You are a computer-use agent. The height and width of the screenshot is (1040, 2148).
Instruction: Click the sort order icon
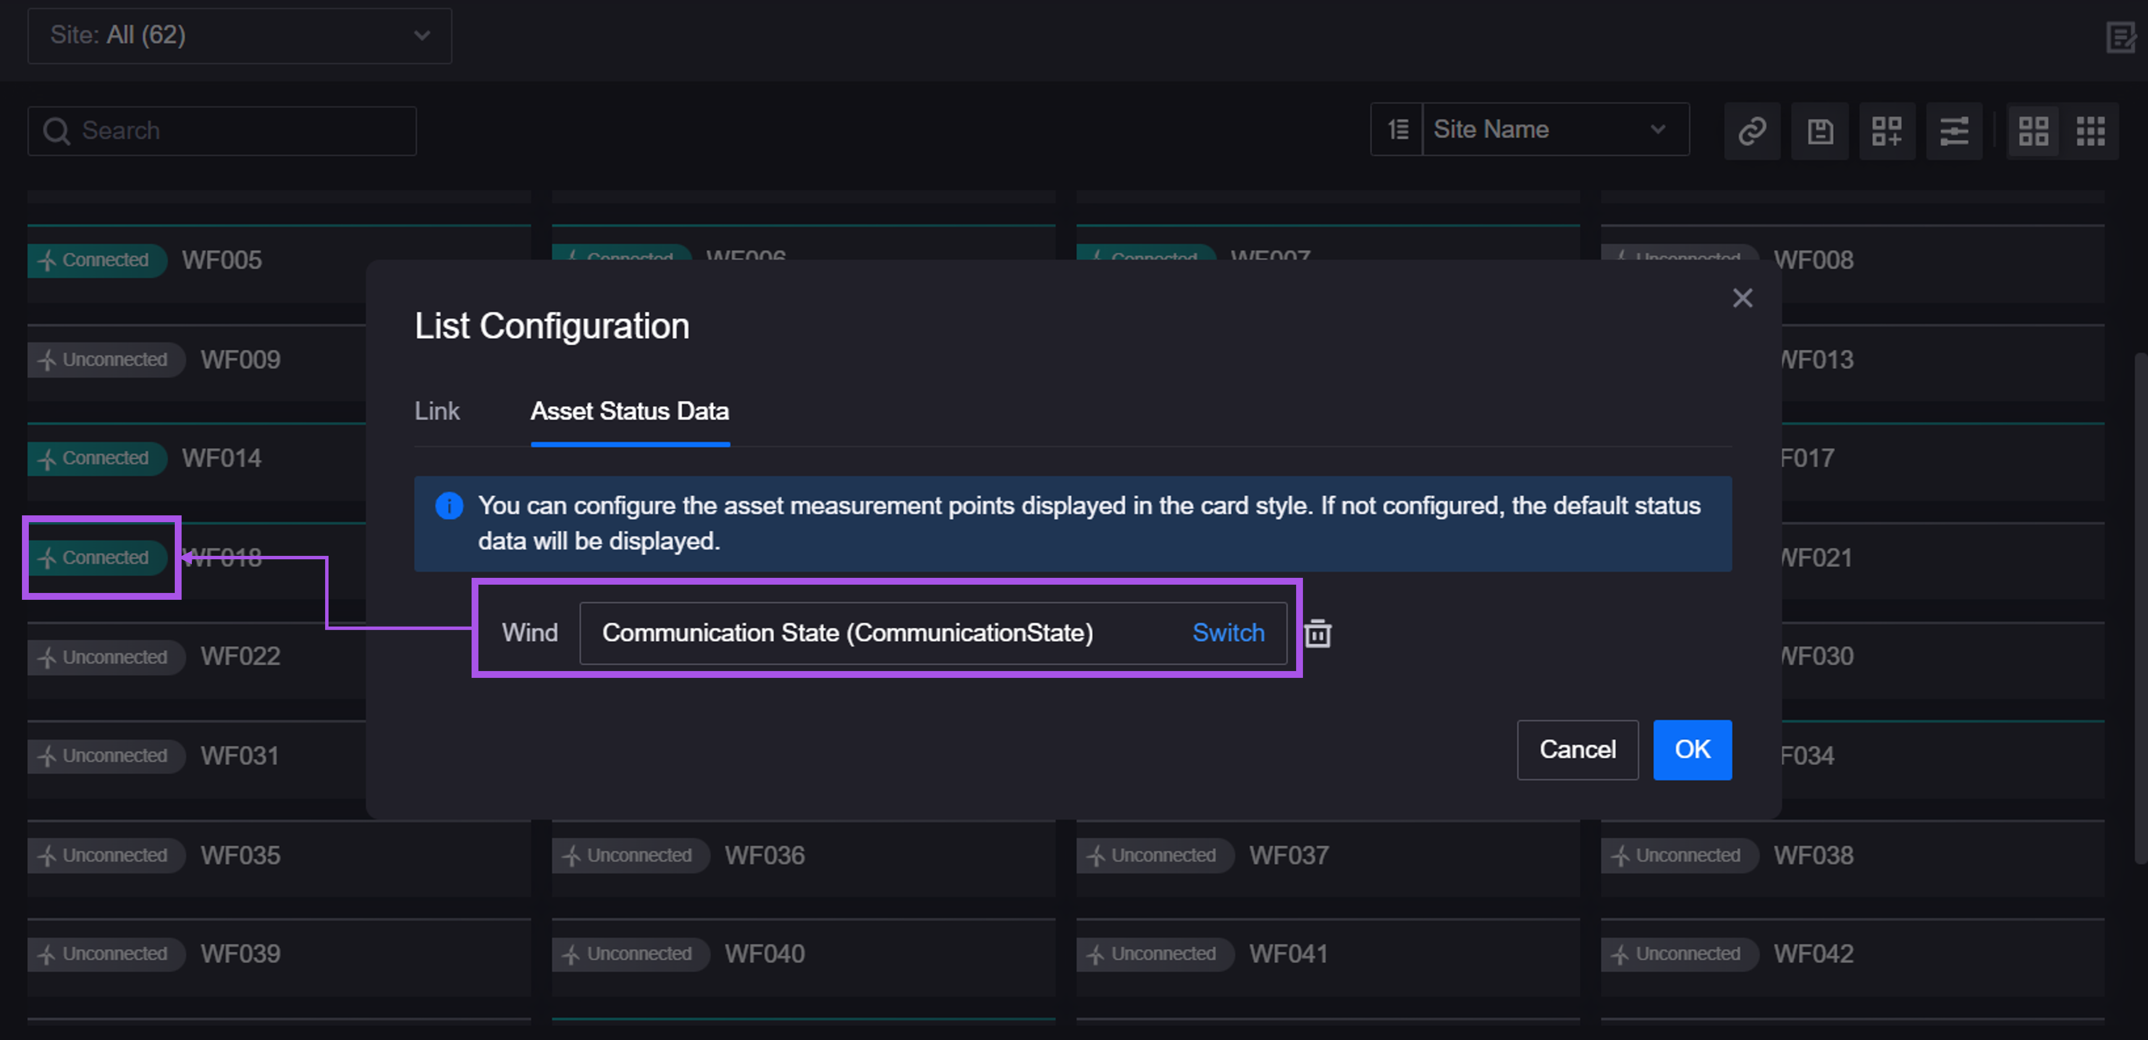point(1398,129)
